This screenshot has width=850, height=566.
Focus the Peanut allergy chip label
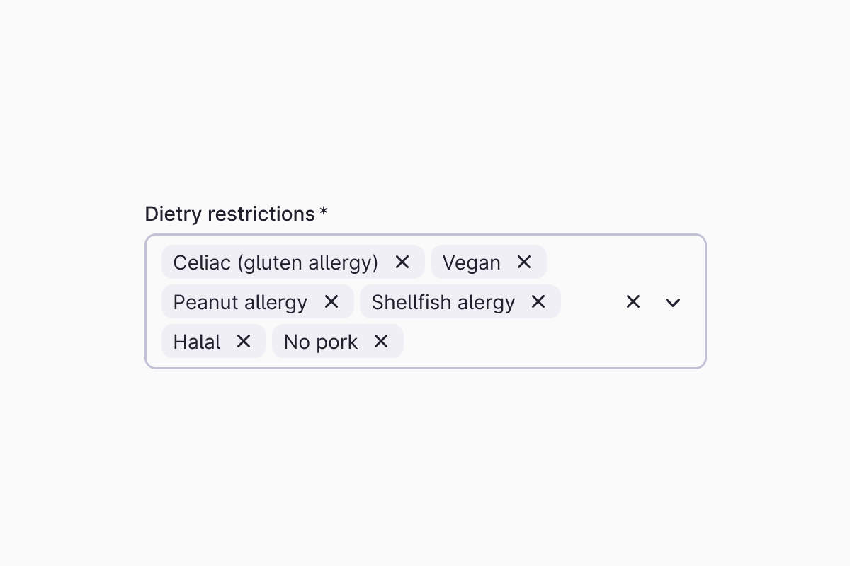240,302
